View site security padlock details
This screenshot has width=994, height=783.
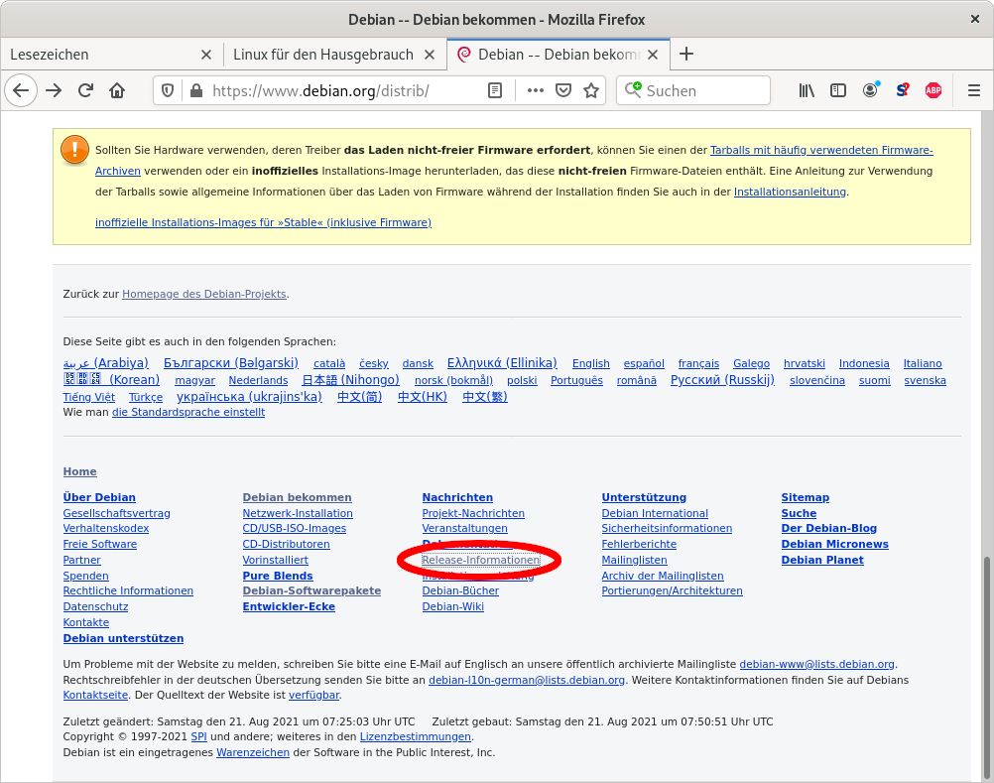pyautogui.click(x=196, y=90)
